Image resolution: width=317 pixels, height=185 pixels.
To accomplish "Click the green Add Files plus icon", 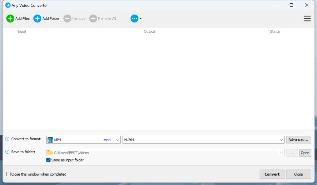I will tap(10, 18).
